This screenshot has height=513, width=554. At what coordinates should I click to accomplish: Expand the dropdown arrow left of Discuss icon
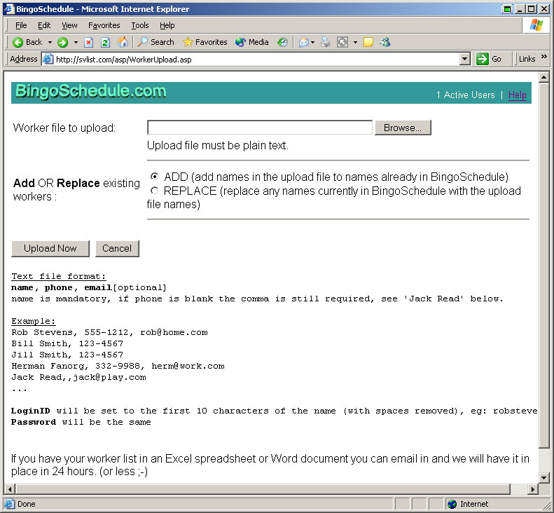(355, 43)
